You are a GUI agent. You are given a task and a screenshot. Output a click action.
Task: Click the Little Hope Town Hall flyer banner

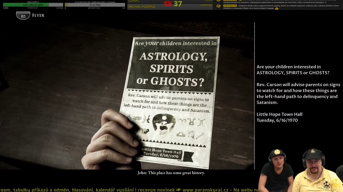162,153
